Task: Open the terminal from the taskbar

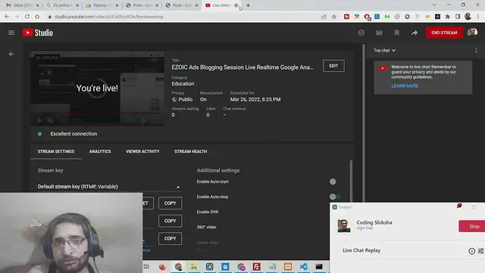Action: 319,266
